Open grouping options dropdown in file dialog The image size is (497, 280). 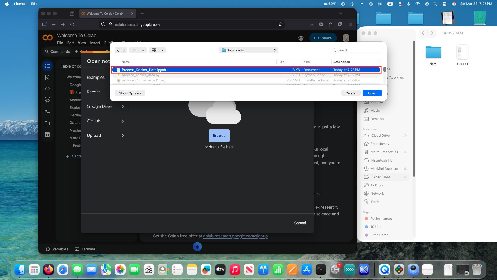157,50
